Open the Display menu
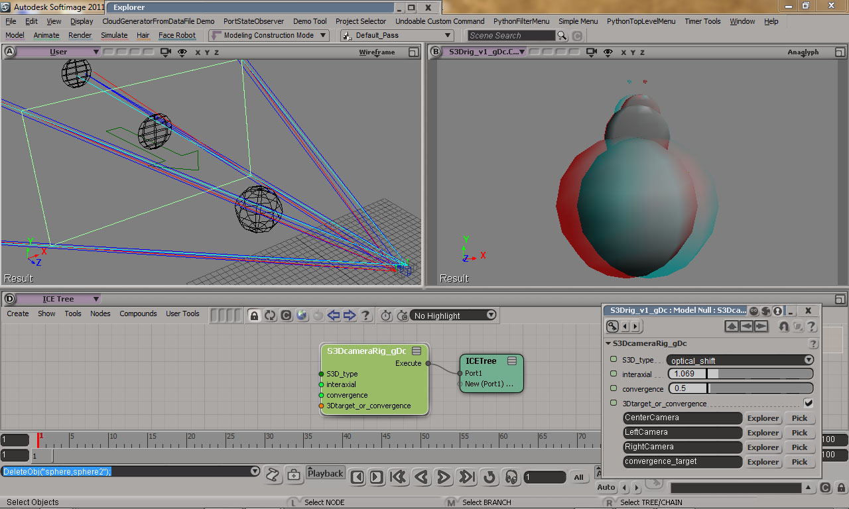The height and width of the screenshot is (509, 849). pyautogui.click(x=82, y=21)
